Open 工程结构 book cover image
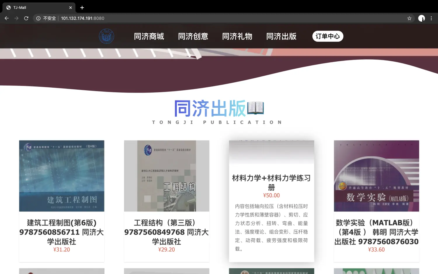Image resolution: width=438 pixels, height=274 pixels. point(166,176)
